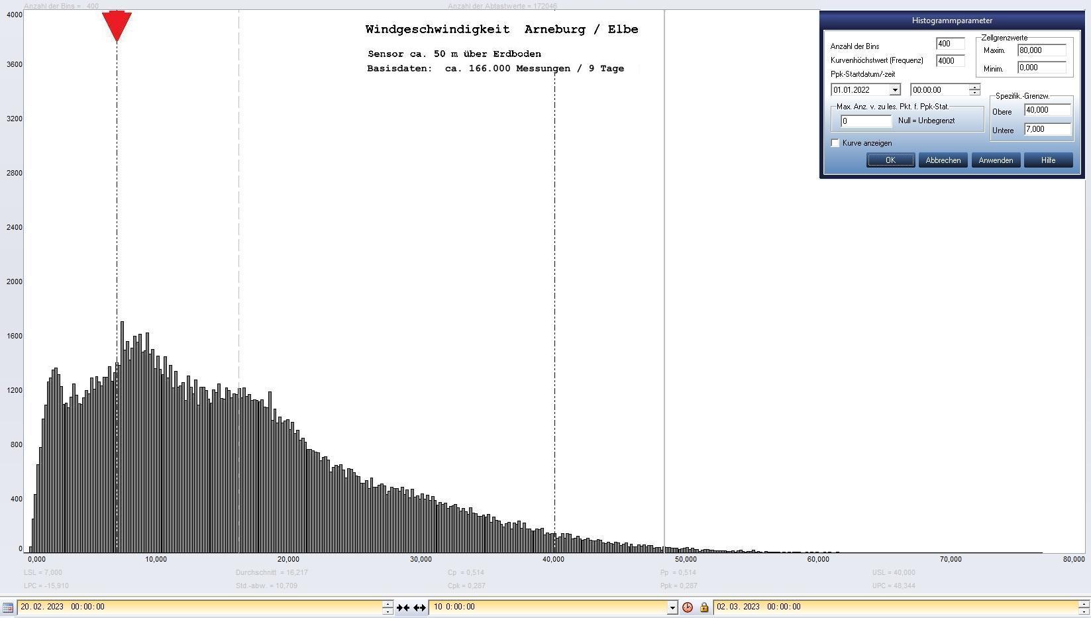1091x618 pixels.
Task: Click the 'Std.-abw. = 10,709' statistic text
Action: 266,586
